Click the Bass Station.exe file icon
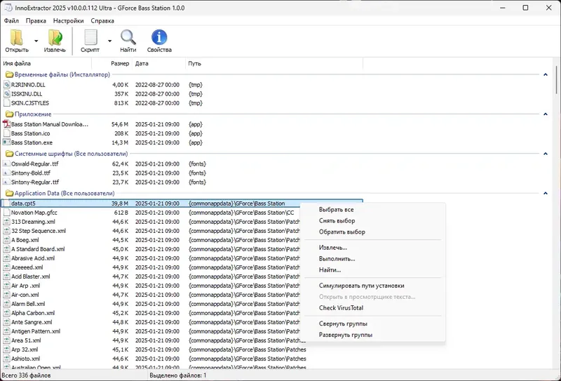This screenshot has width=561, height=381. pos(6,142)
